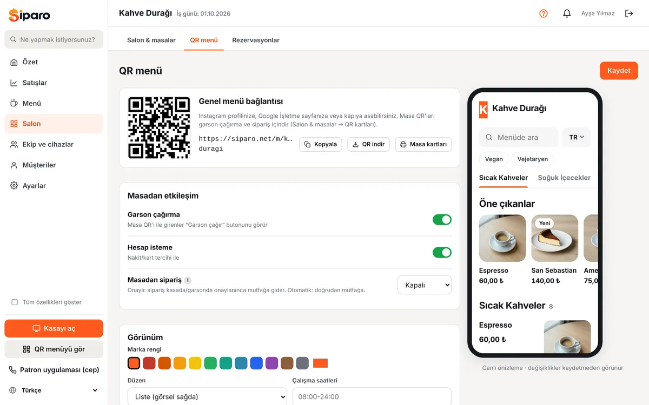Click the İş günü: 01.10.2026 text
This screenshot has height=405, width=649.
(203, 14)
